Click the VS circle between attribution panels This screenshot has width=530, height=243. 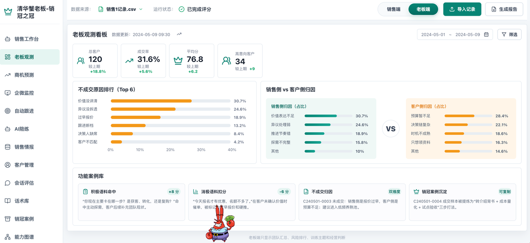coord(391,129)
